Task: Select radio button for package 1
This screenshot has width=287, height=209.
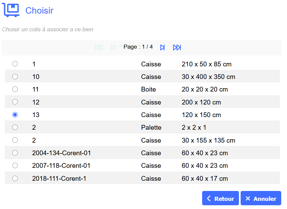Action: click(x=15, y=64)
